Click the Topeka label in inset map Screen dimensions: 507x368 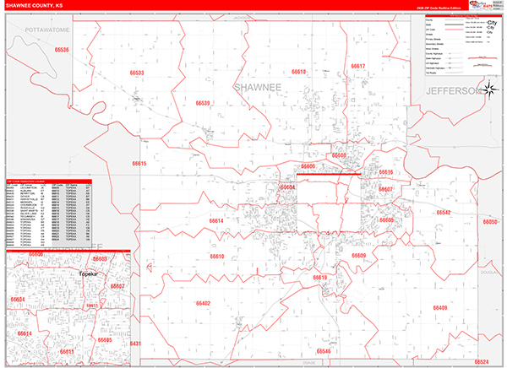[x=88, y=274]
